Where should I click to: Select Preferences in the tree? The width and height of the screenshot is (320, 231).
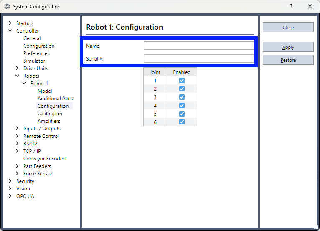[x=36, y=53]
